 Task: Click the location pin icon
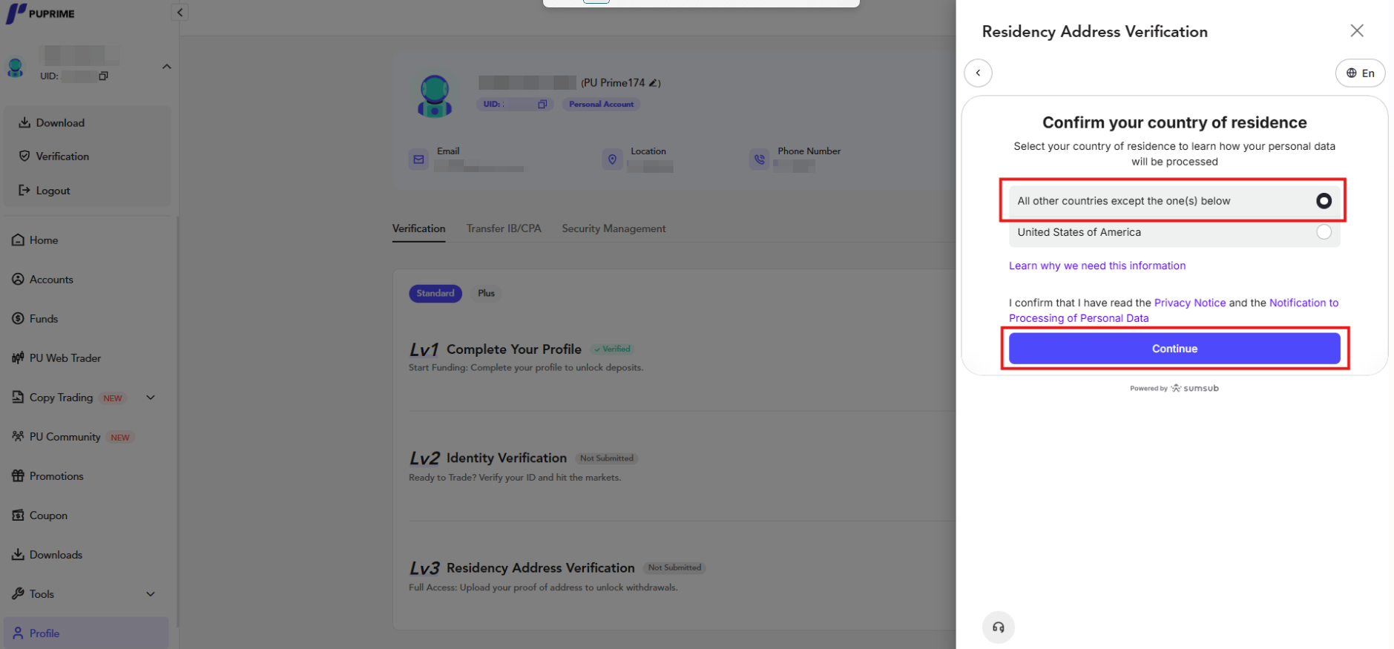(612, 159)
